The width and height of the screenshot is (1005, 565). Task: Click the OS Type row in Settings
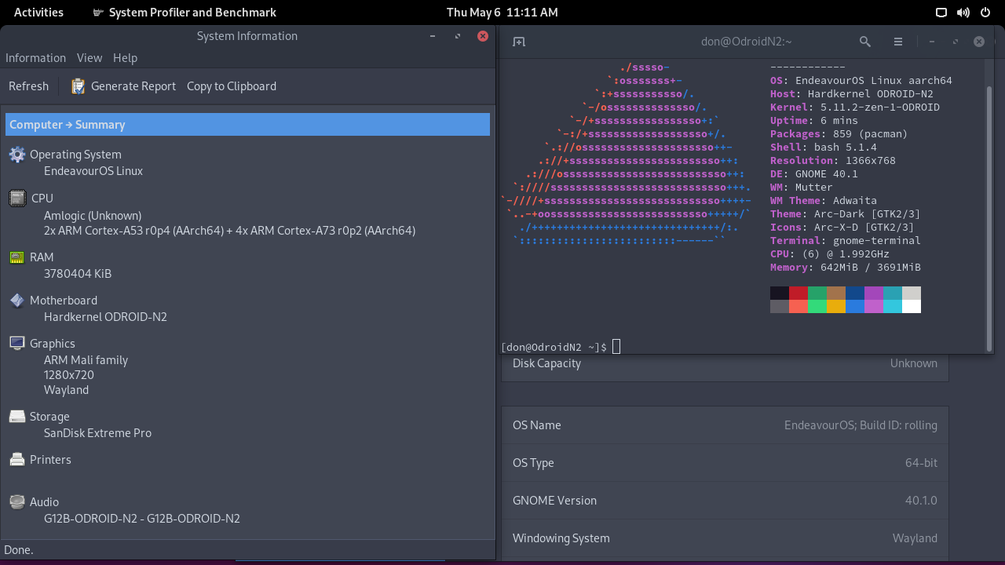725,463
